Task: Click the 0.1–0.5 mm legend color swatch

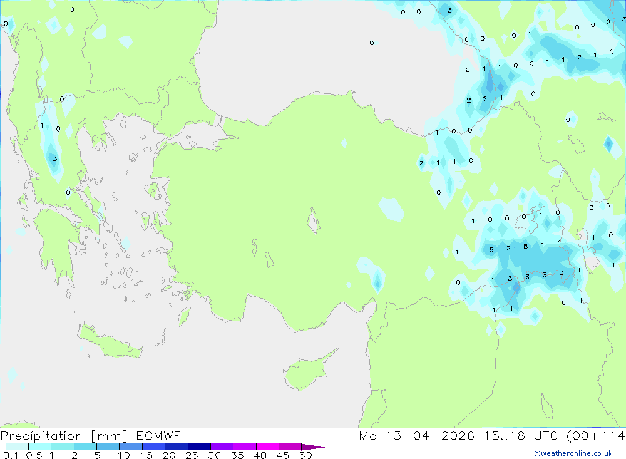Action: [17, 446]
